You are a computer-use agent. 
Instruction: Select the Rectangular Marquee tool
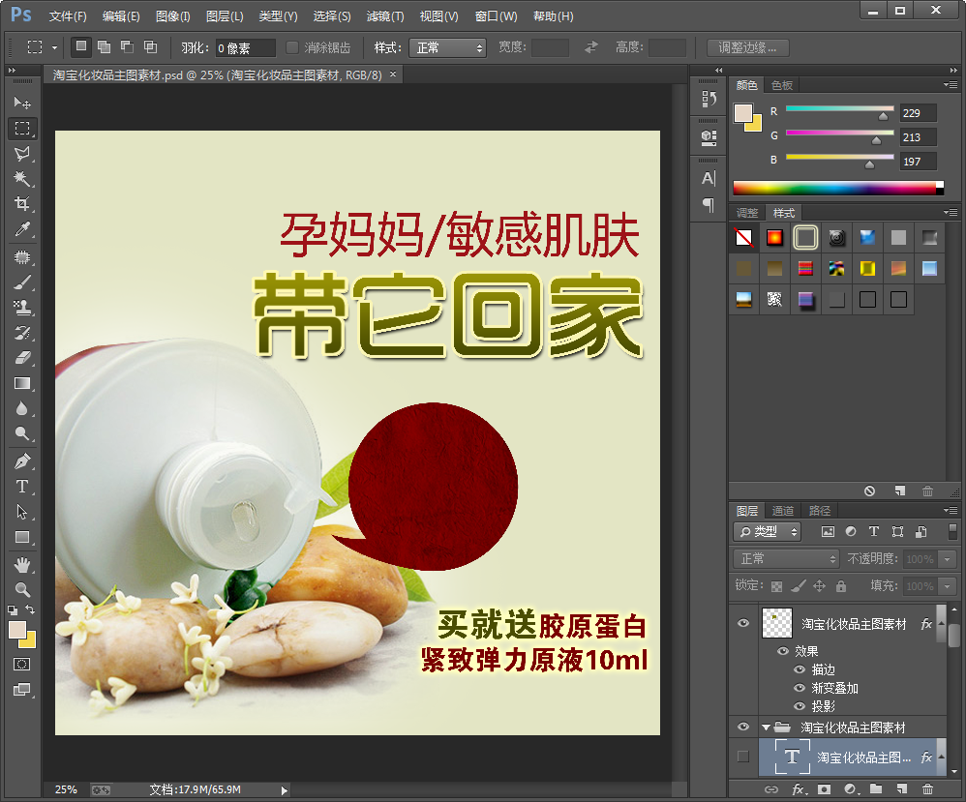22,128
